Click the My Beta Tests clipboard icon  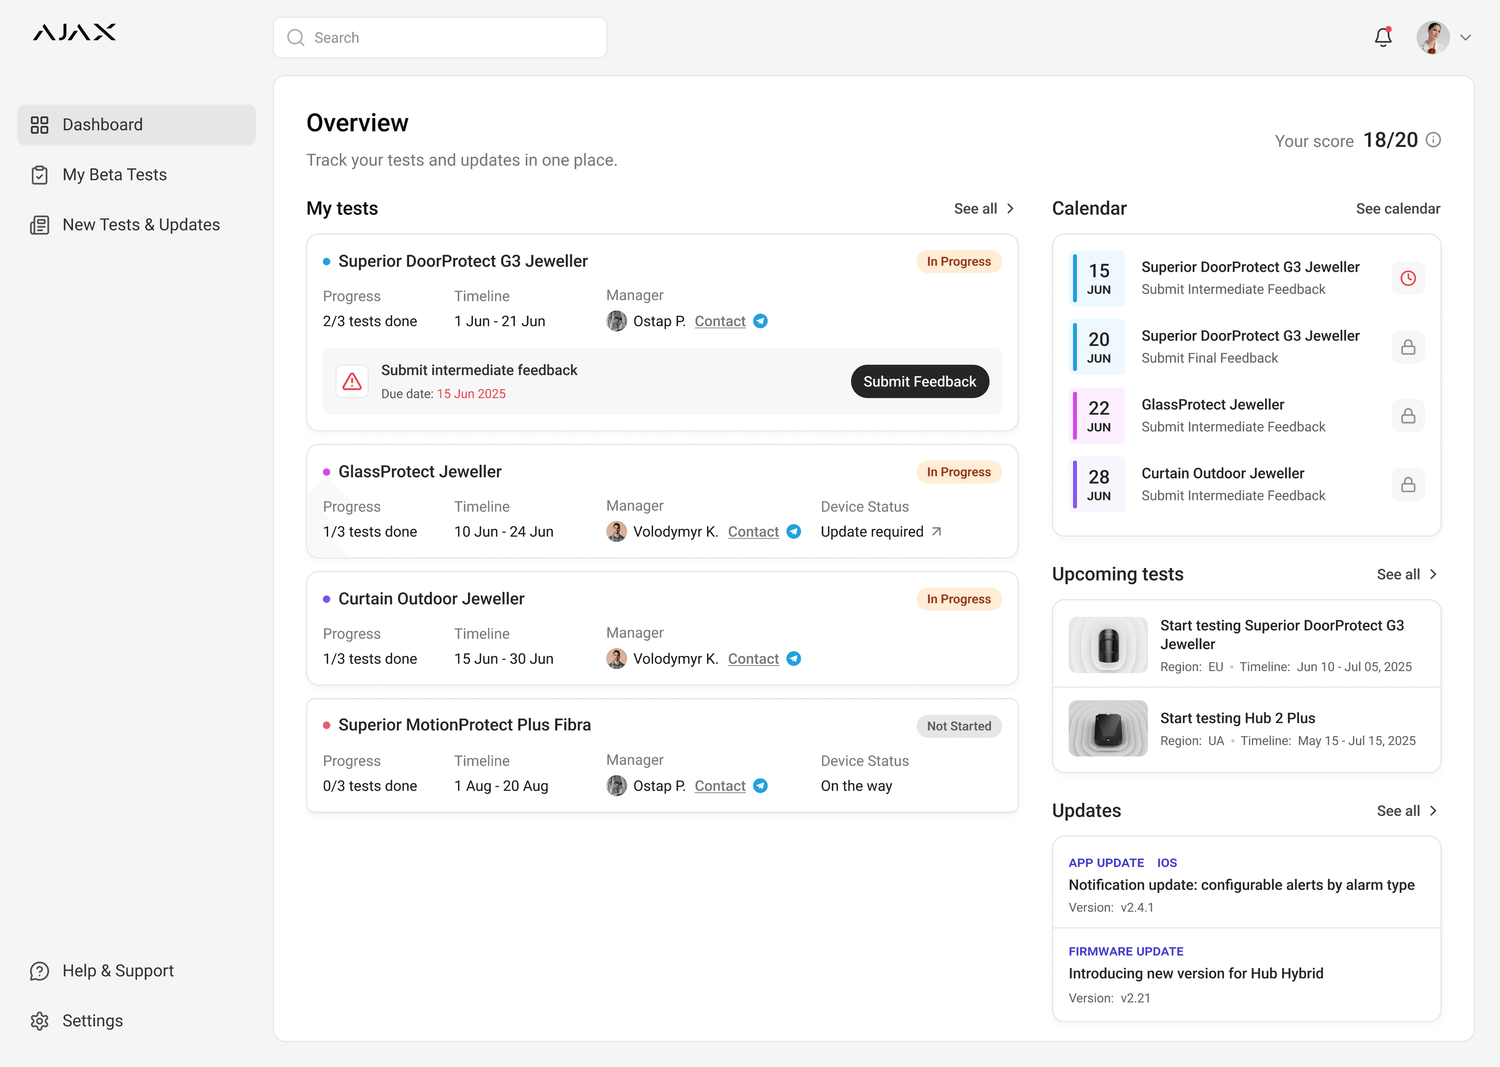[x=39, y=175]
